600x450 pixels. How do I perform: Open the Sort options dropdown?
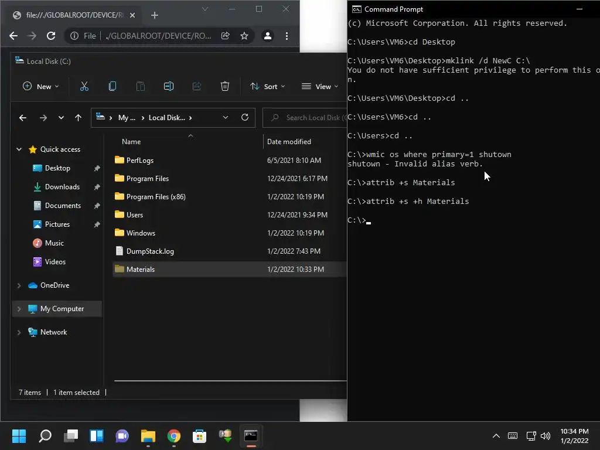(267, 87)
